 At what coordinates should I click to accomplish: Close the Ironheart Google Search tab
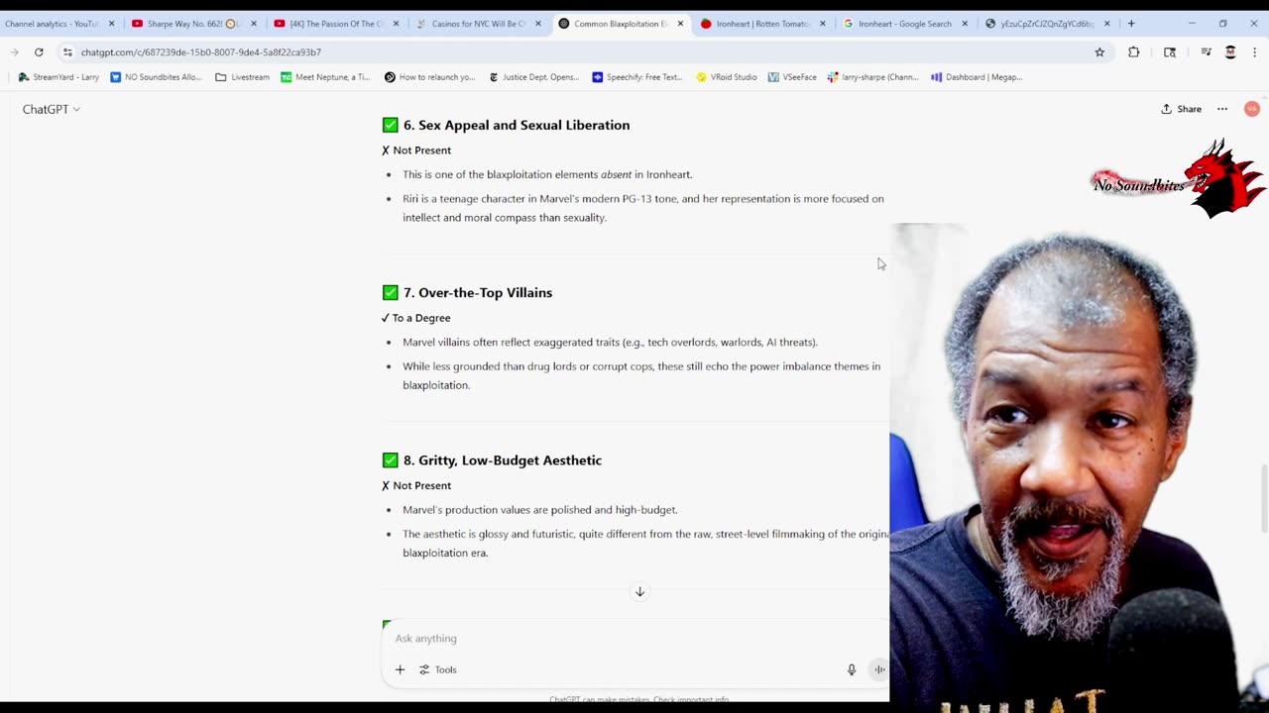(965, 24)
